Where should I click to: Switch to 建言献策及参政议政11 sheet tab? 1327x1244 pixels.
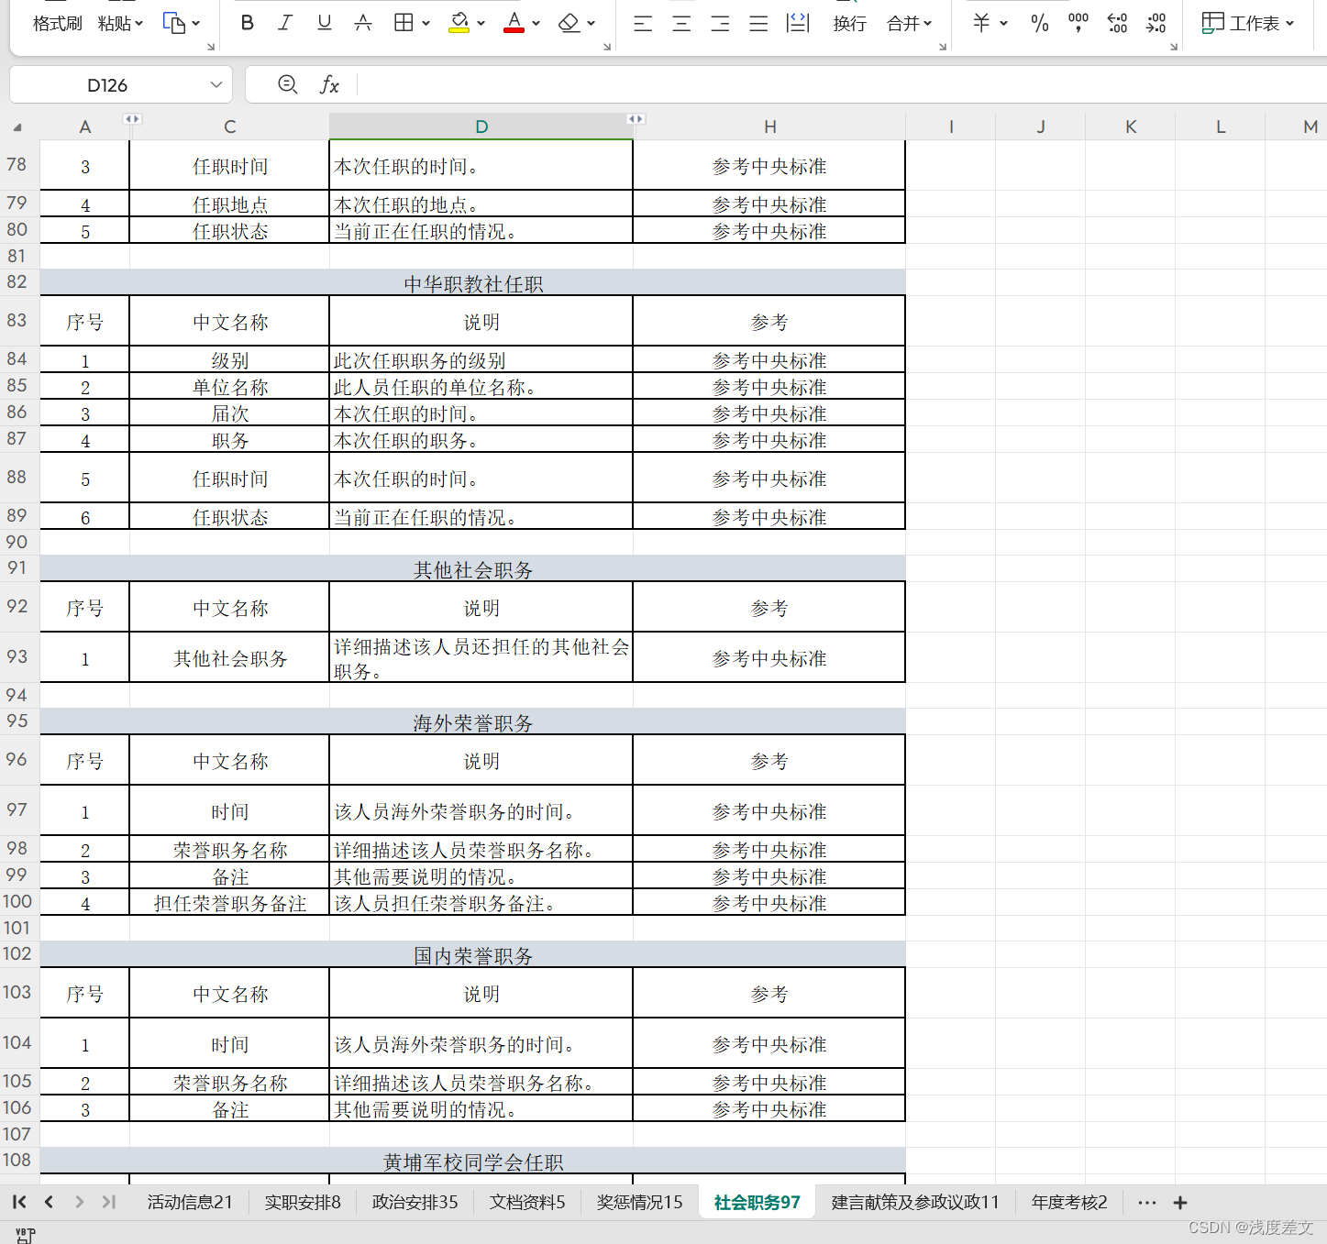pyautogui.click(x=915, y=1202)
